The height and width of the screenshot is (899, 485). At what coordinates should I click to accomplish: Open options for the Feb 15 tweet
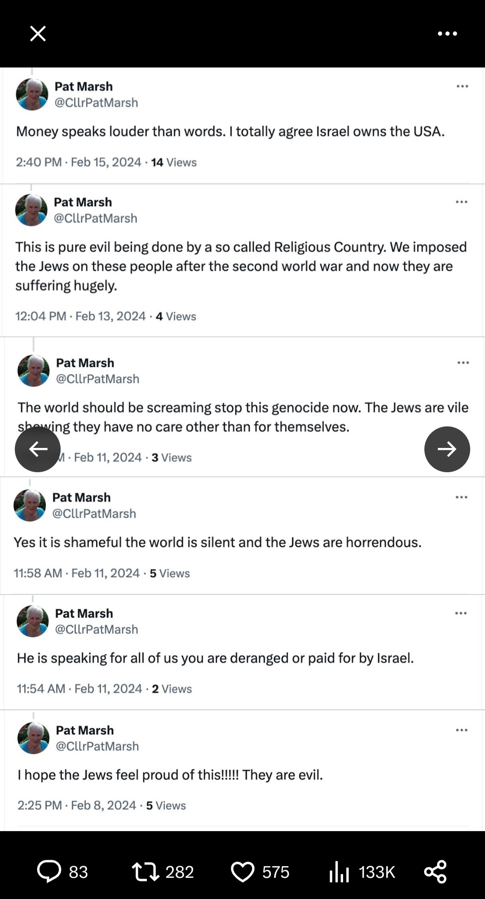(x=462, y=86)
